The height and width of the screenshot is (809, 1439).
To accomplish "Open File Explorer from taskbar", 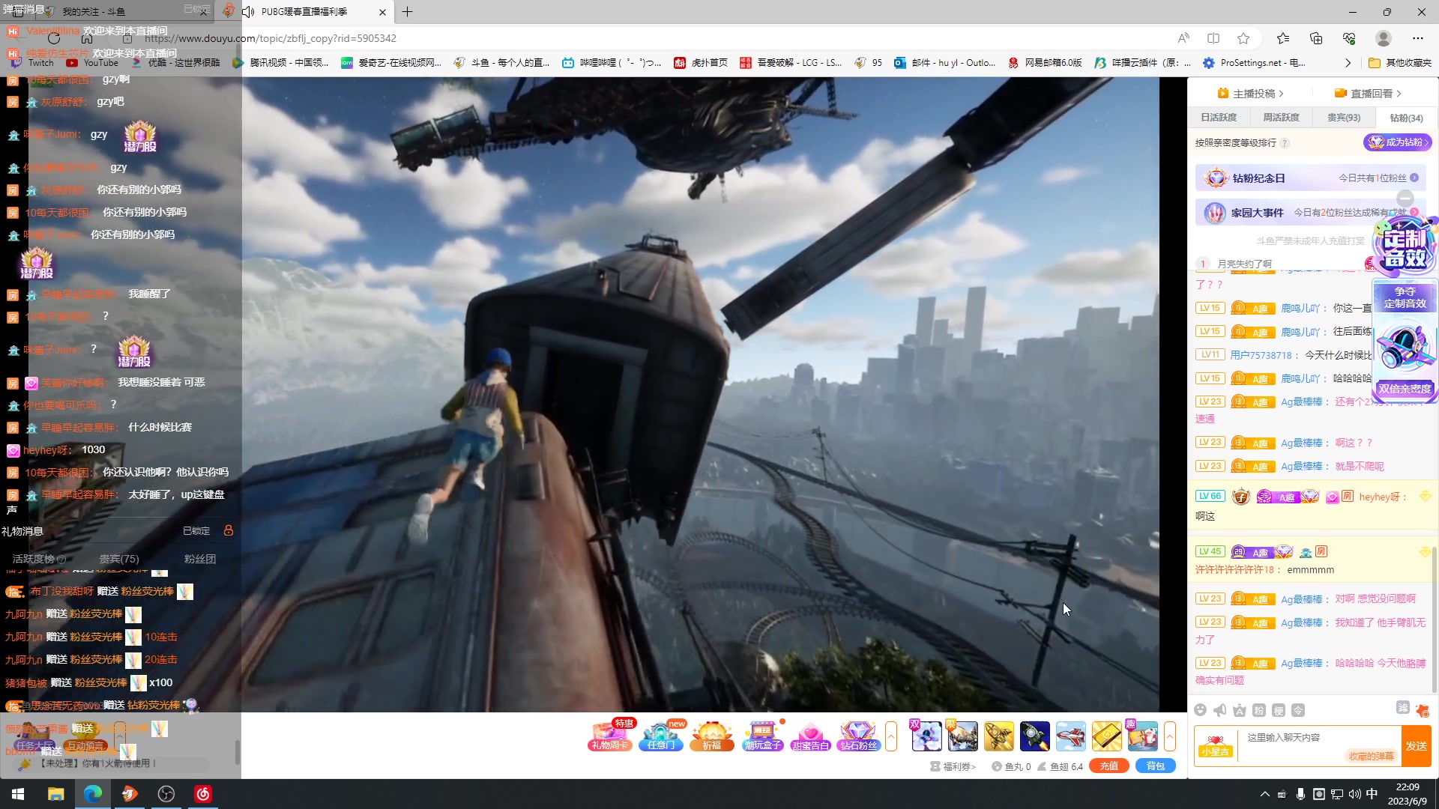I will click(56, 794).
